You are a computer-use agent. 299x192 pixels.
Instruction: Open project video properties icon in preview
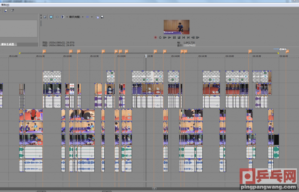[45, 17]
